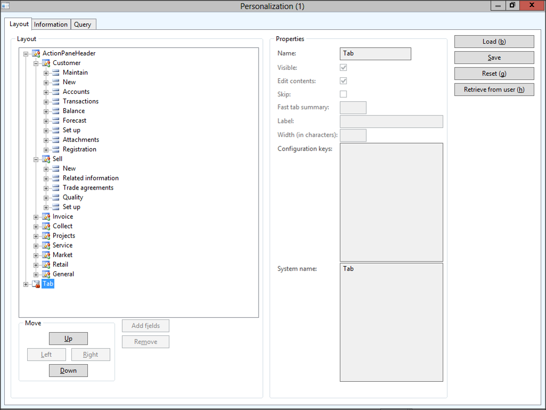Expand the Projects tree node
The image size is (546, 410).
(x=36, y=236)
